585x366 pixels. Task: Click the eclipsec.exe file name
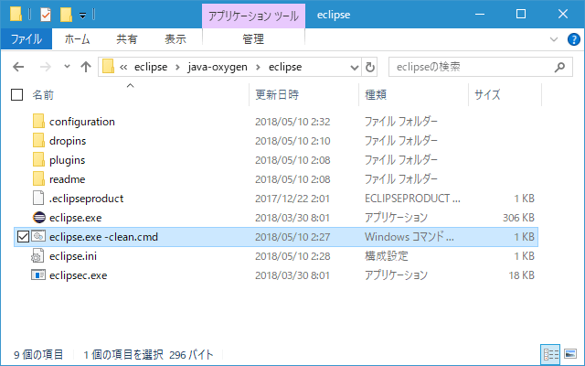pos(78,275)
